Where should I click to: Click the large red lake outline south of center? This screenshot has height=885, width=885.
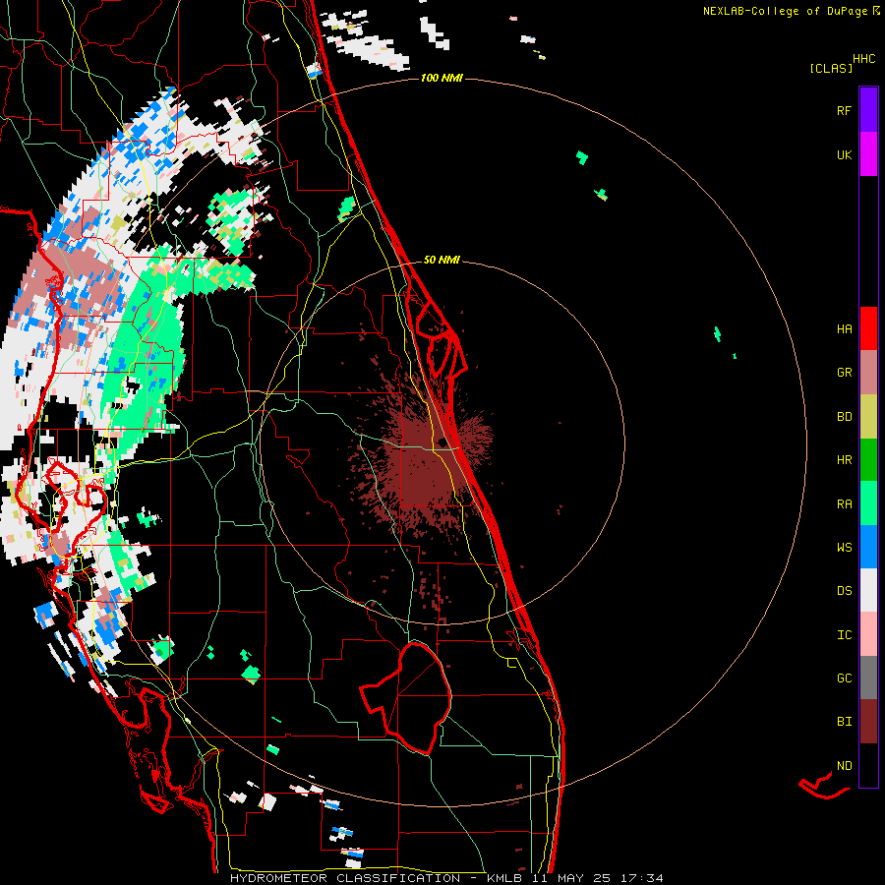(x=406, y=697)
